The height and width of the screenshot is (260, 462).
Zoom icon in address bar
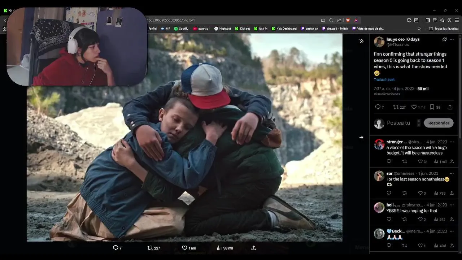click(331, 20)
